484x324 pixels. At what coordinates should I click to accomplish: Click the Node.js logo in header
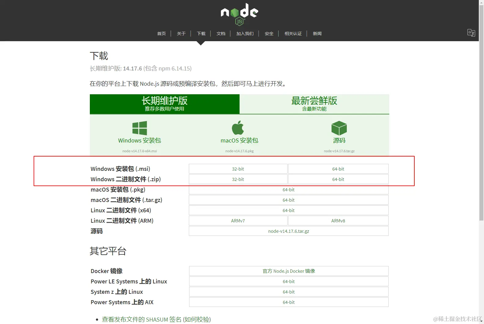(x=239, y=14)
